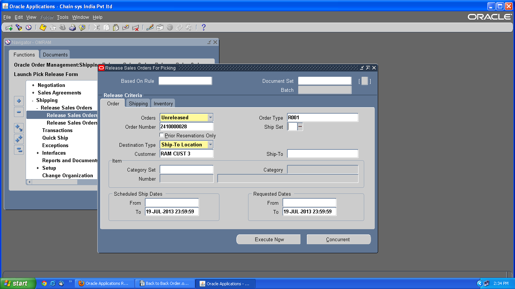The image size is (515, 289).
Task: Click the Switch Responsibilities hat icon
Action: tap(63, 27)
